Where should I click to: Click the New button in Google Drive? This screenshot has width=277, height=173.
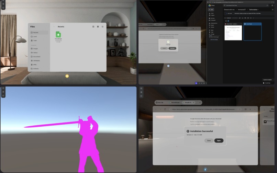[x=211, y=10]
